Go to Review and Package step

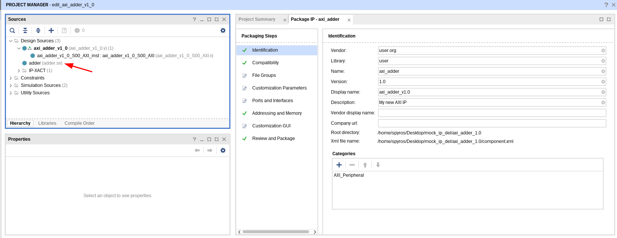click(273, 138)
